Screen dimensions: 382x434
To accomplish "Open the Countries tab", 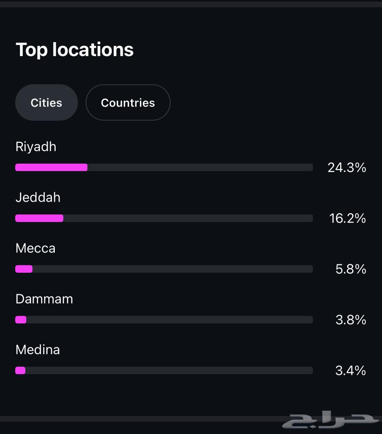I will coord(128,103).
